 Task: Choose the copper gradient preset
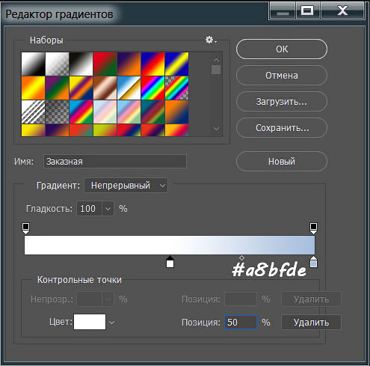[105, 88]
